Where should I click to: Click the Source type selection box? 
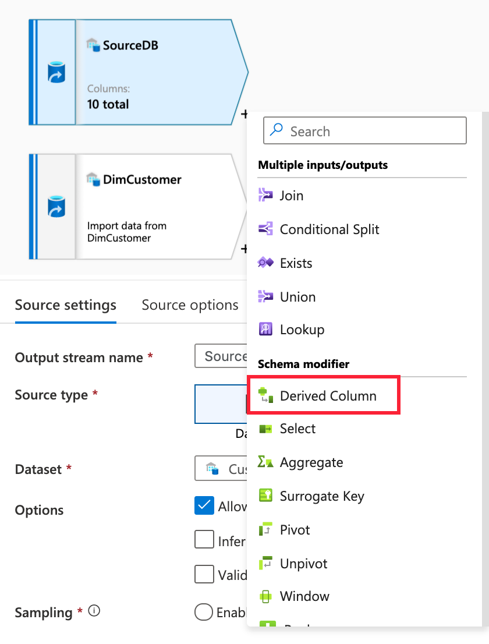221,404
